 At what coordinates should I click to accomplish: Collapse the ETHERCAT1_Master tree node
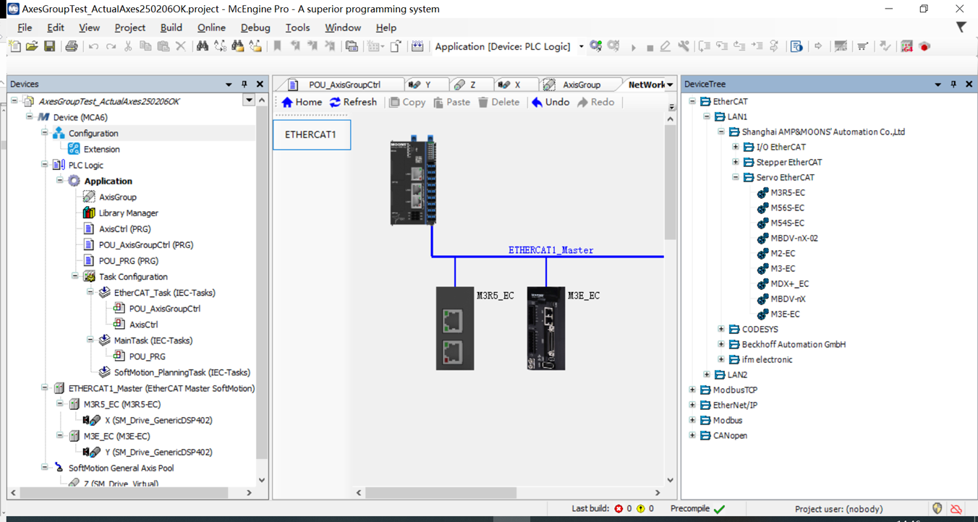[x=45, y=388]
